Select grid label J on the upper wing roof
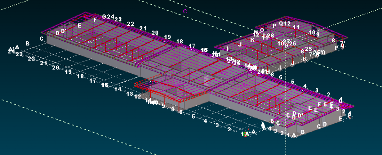Image resolution: width=382 pixels, height=155 pixels. click(240, 45)
